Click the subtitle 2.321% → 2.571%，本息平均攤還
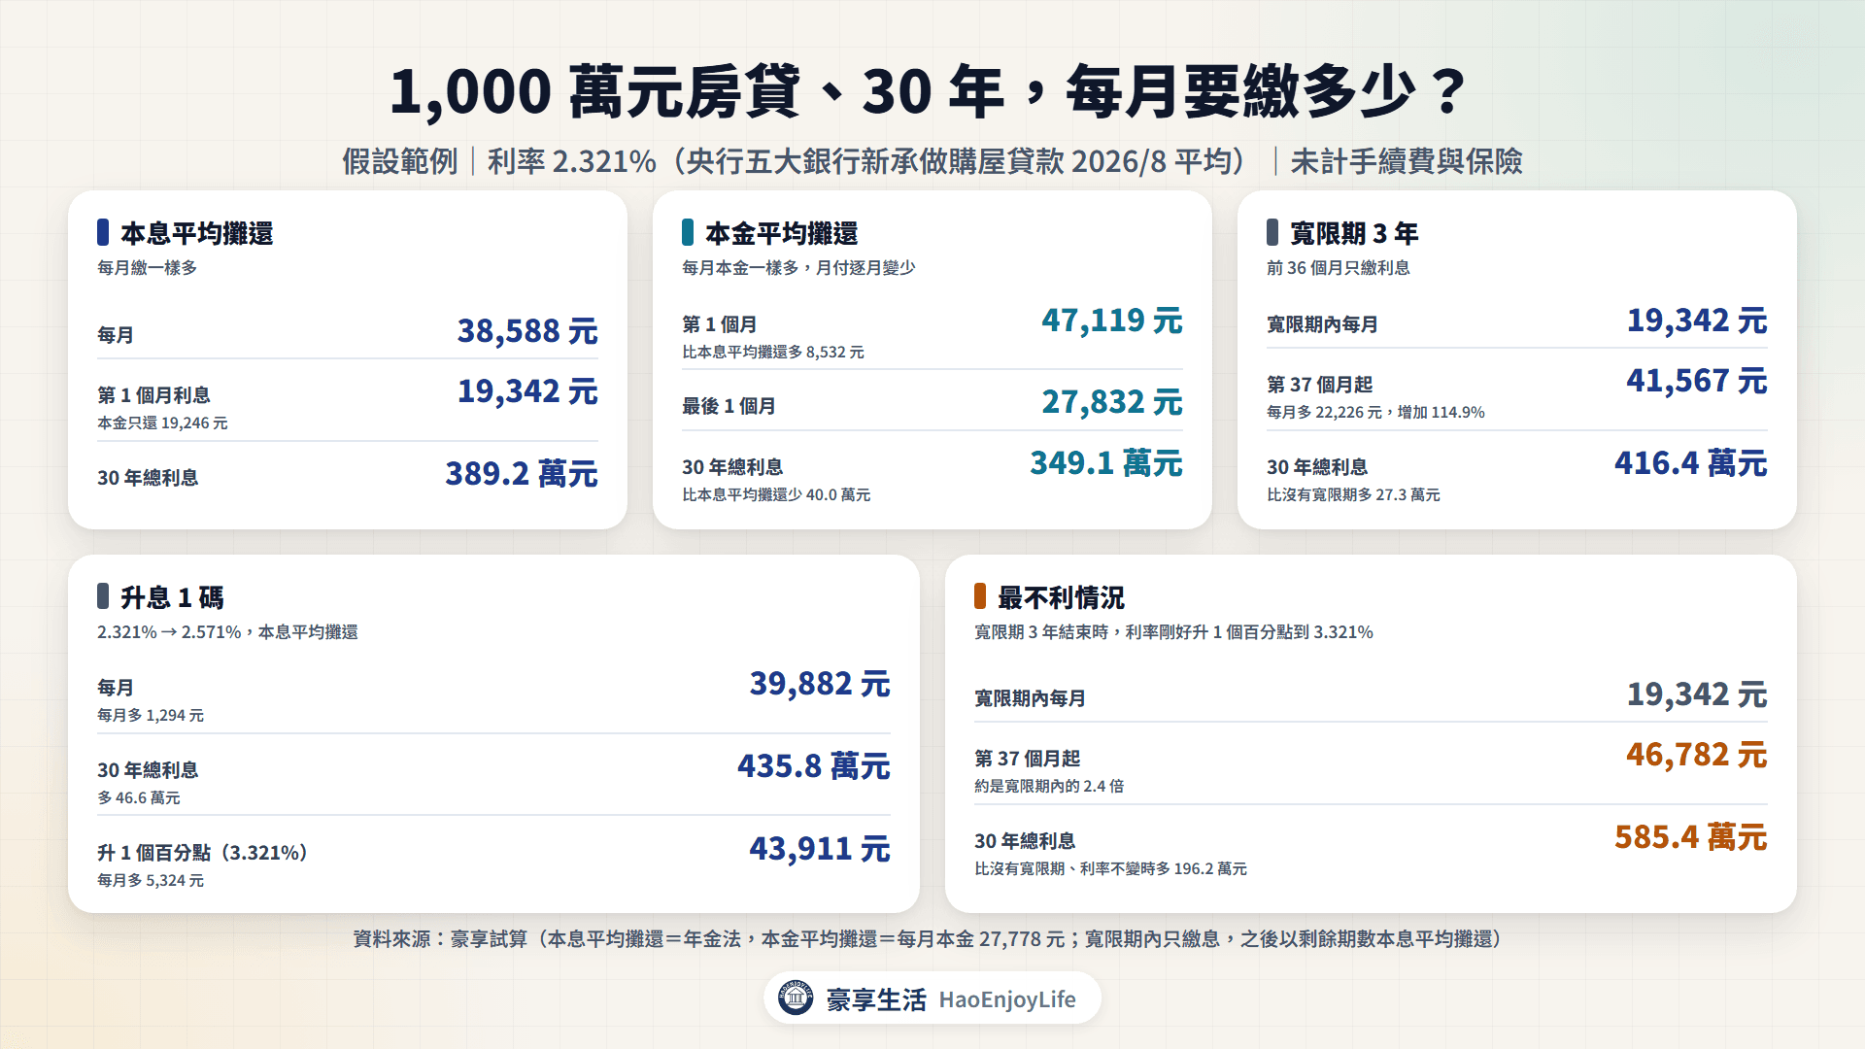 tap(227, 632)
